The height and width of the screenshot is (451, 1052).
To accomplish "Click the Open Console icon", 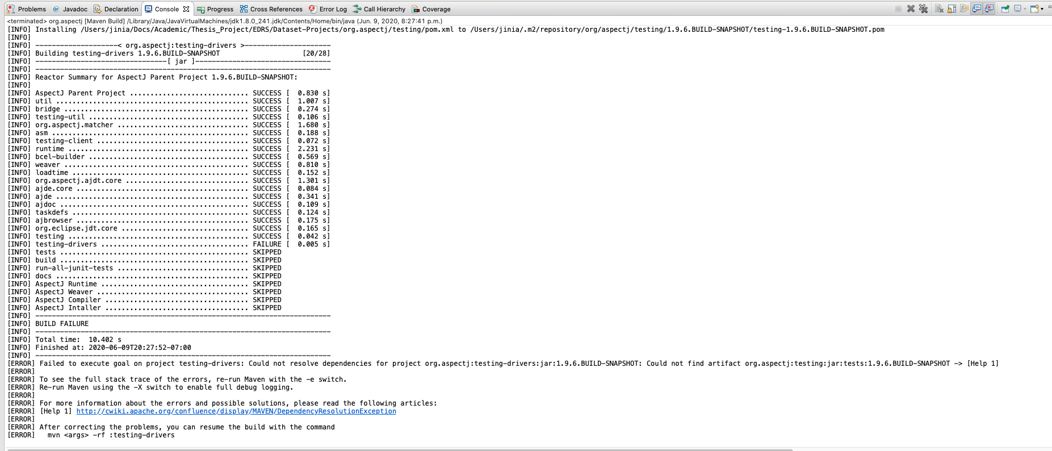I will point(1034,9).
